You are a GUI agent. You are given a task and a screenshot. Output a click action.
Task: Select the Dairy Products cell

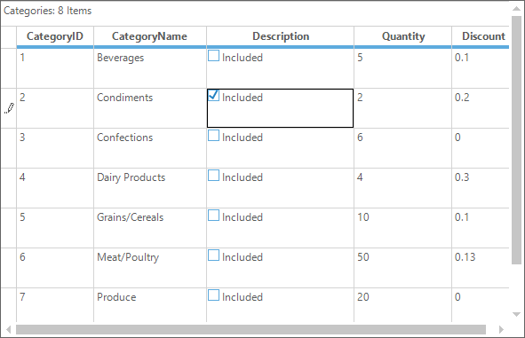pos(149,188)
